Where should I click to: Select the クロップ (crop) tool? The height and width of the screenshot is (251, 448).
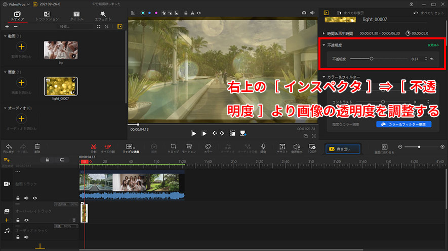click(173, 146)
